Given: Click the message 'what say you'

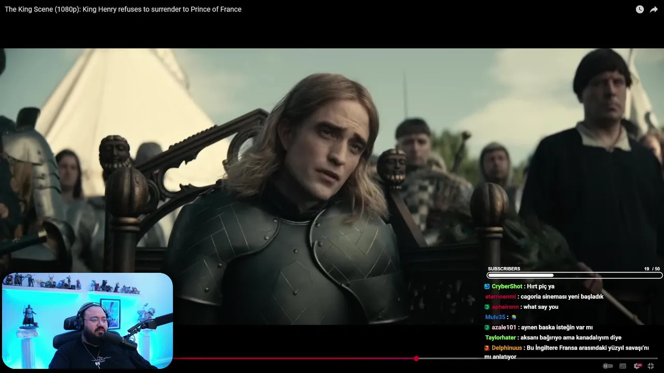Looking at the screenshot, I should 541,307.
